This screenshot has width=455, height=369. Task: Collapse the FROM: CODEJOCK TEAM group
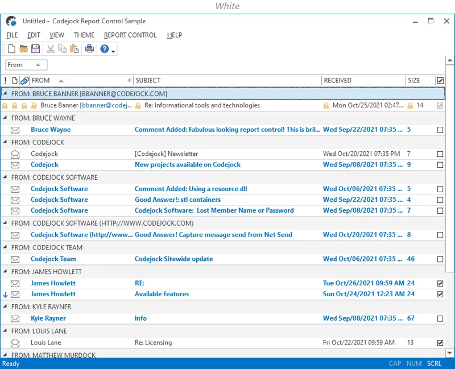5,247
